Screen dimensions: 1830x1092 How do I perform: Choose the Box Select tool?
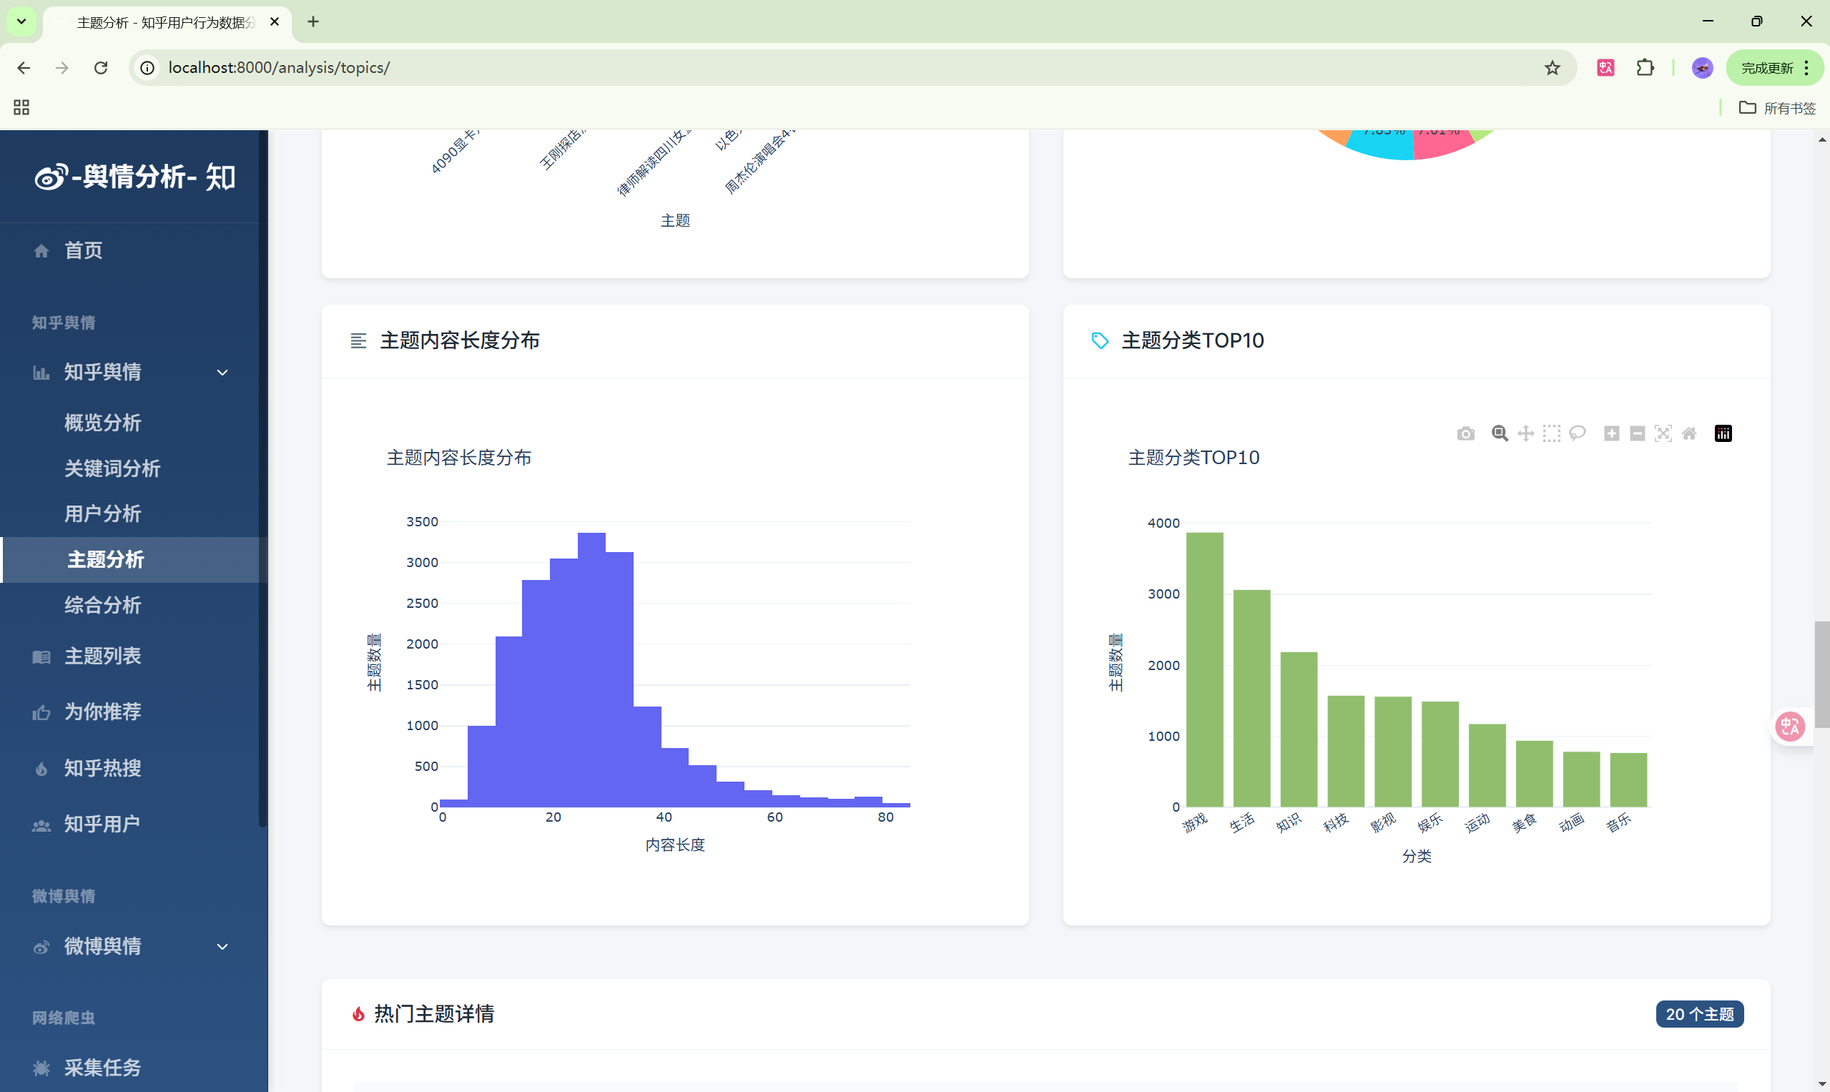pyautogui.click(x=1551, y=433)
